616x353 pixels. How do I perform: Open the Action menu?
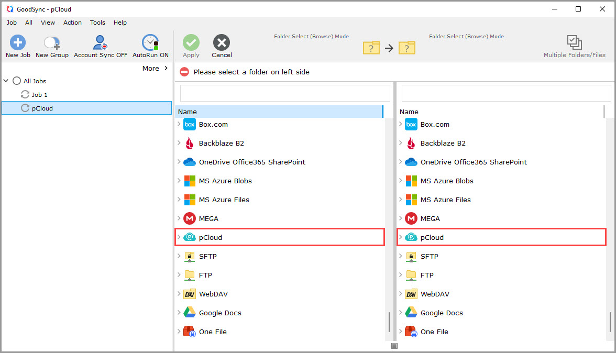click(73, 23)
